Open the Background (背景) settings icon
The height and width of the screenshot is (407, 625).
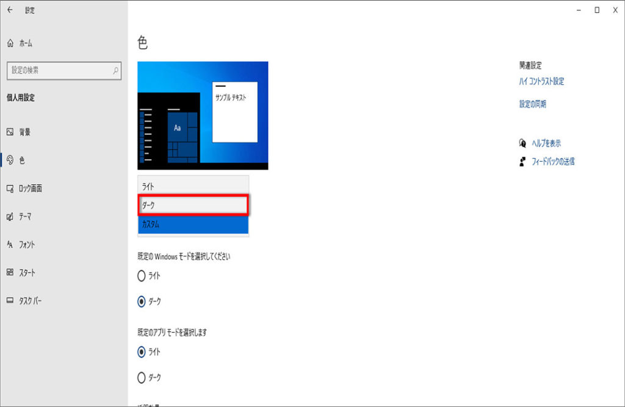coord(10,132)
